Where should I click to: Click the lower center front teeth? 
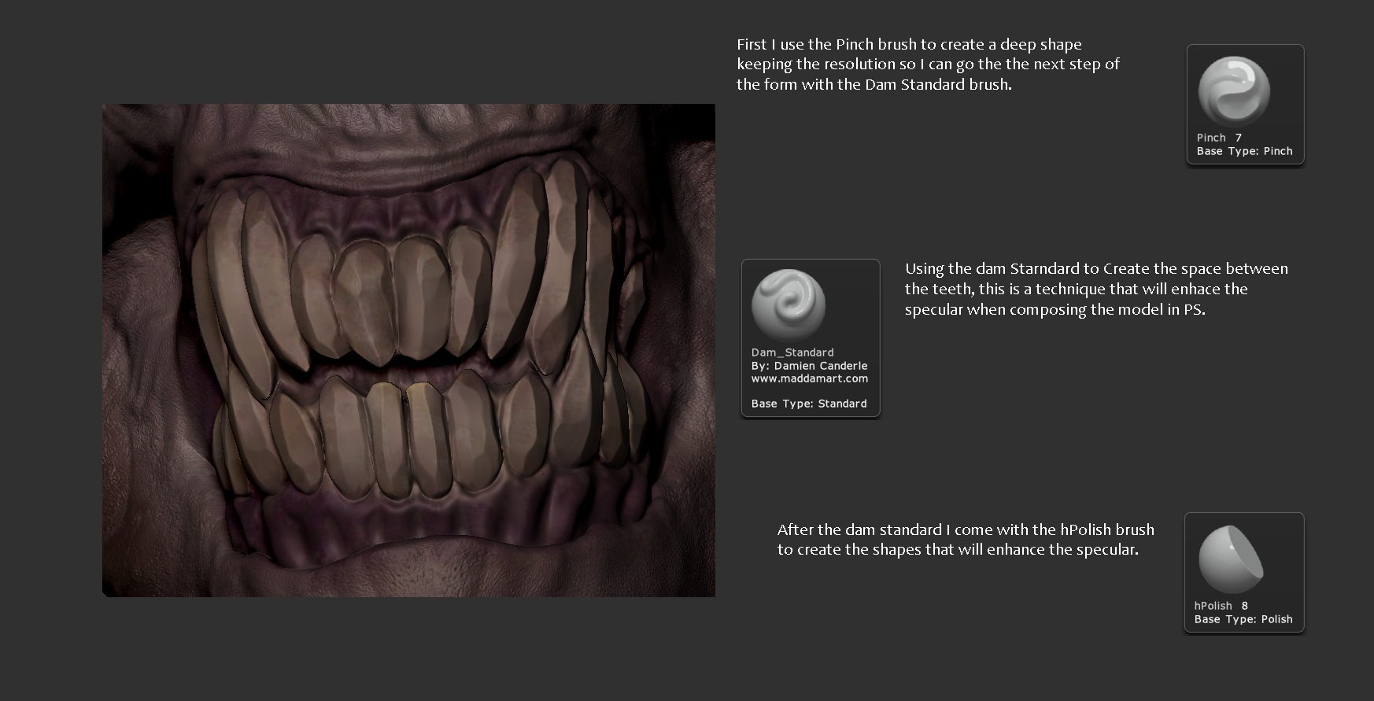coord(405,437)
